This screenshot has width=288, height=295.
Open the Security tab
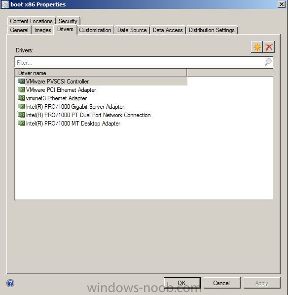pyautogui.click(x=68, y=21)
